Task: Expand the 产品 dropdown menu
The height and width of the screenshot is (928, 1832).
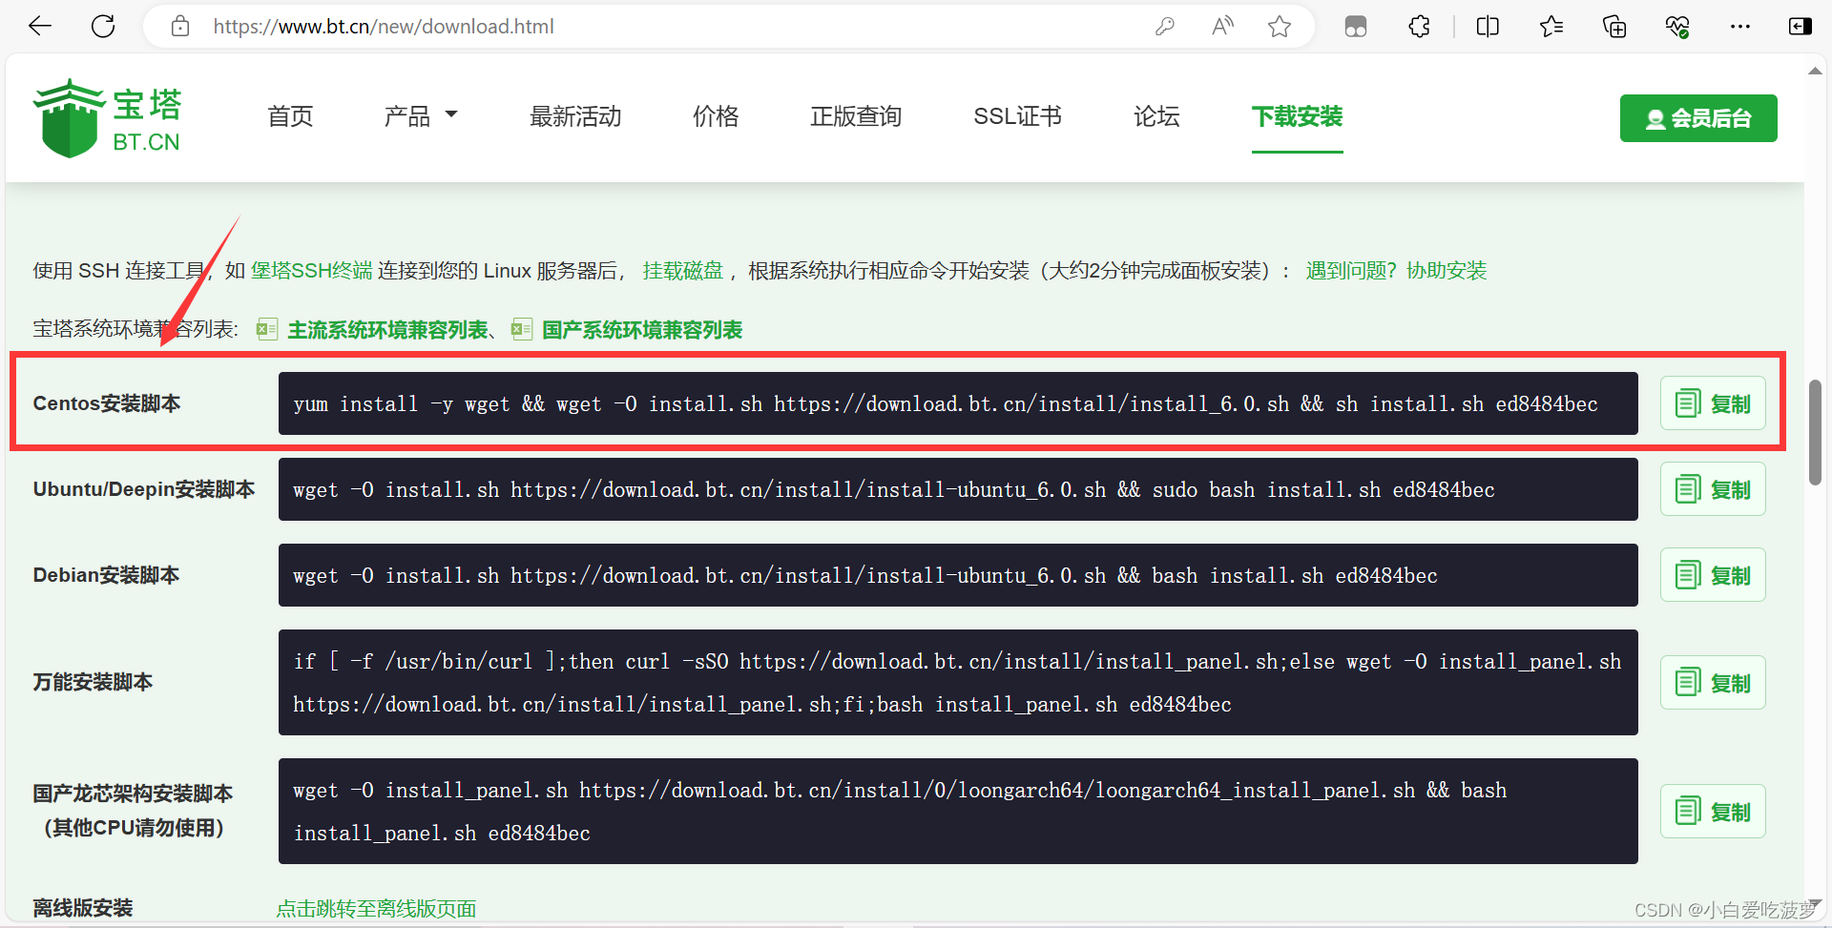Action: point(421,116)
